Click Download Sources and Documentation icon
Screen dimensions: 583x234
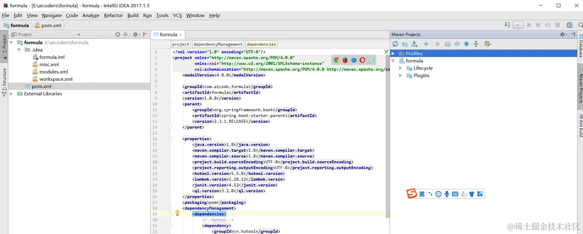point(414,44)
